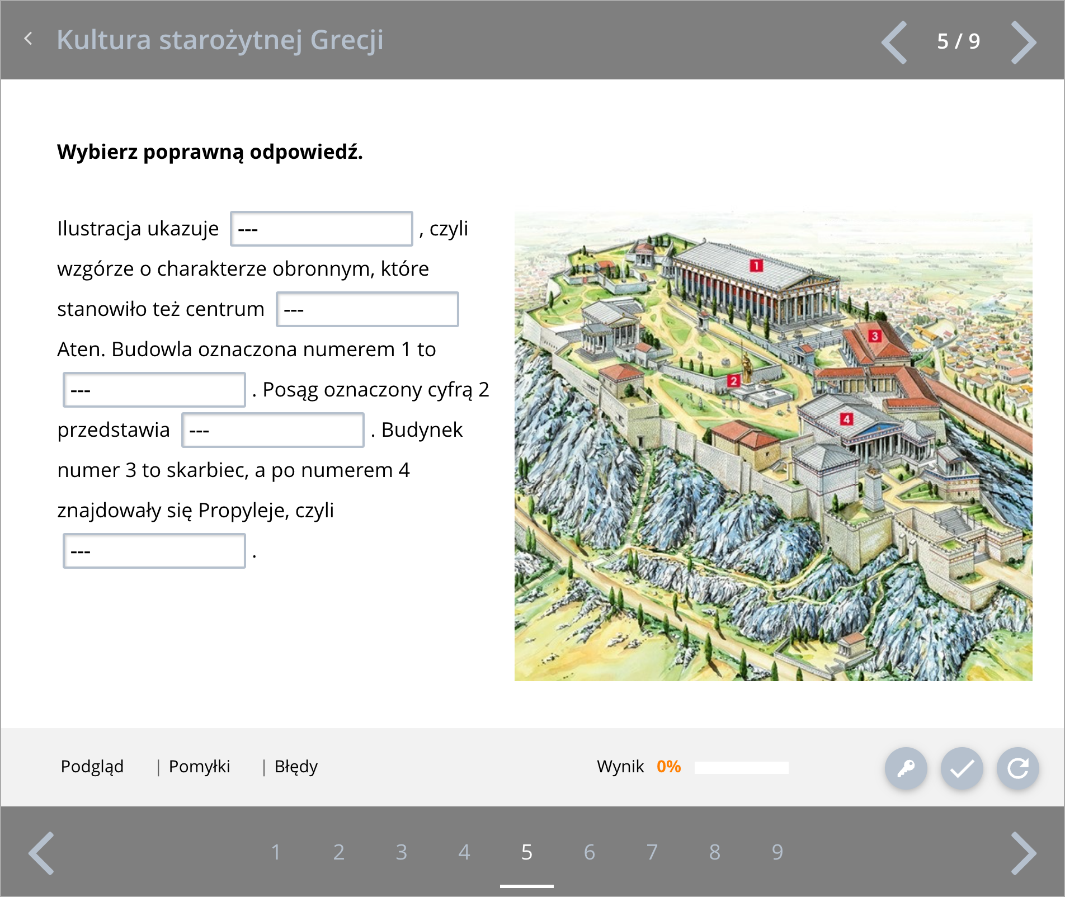
Task: Open dropdown below 'znajdowały się Propyleje, czyli'
Action: (154, 551)
